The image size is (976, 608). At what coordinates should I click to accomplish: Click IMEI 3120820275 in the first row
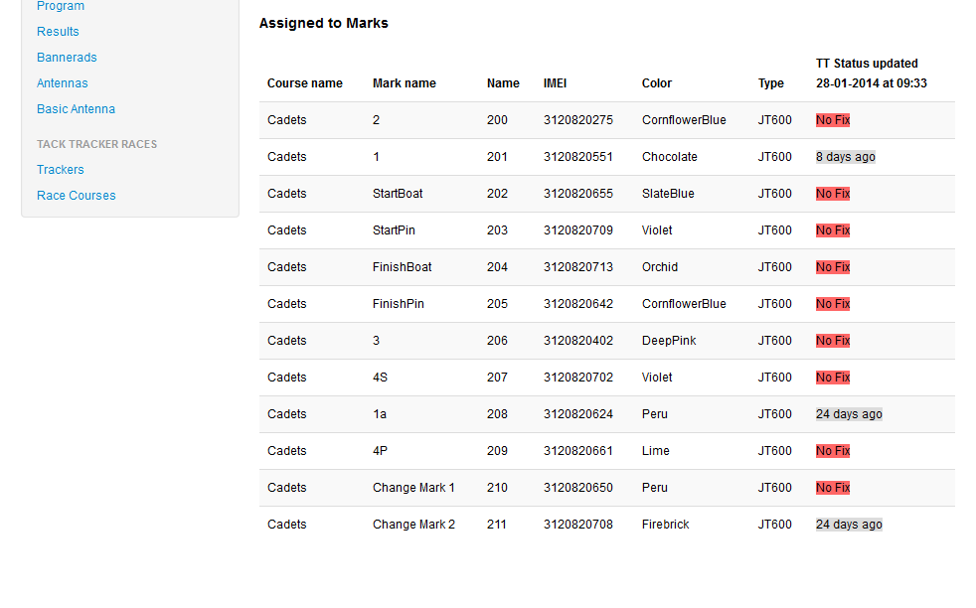[x=577, y=120]
